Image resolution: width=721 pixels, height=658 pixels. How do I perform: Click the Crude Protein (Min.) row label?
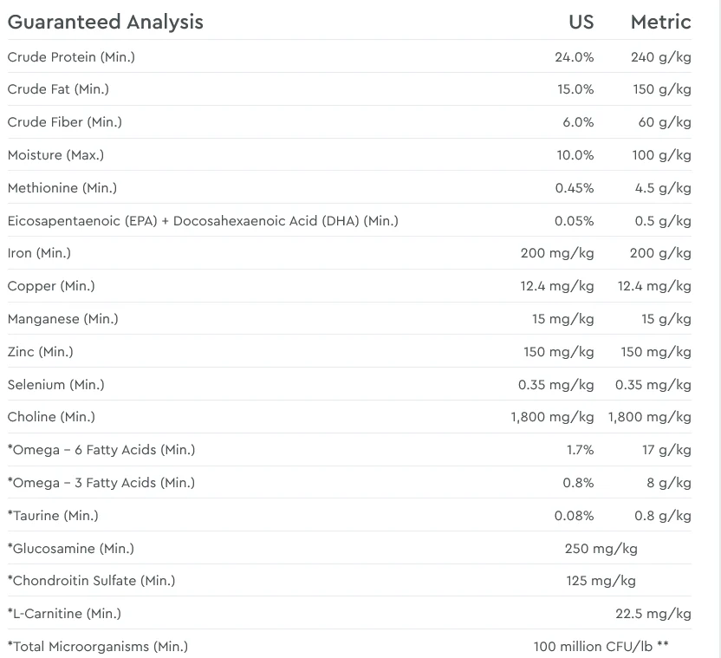click(71, 57)
